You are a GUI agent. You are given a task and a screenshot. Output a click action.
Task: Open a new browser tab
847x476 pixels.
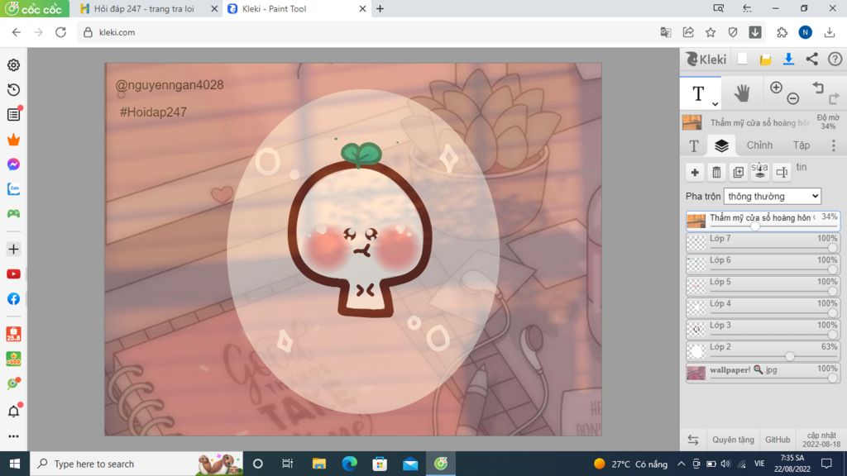tap(380, 8)
